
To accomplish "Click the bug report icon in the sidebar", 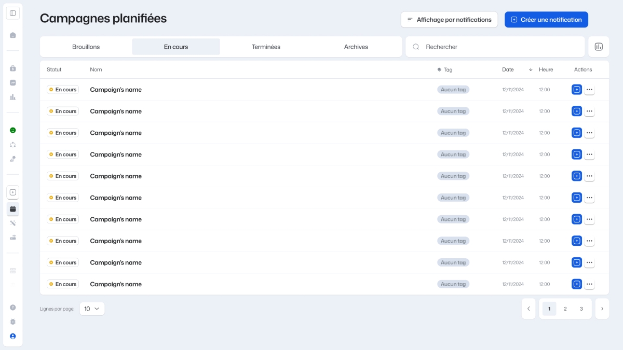I will 13,321.
